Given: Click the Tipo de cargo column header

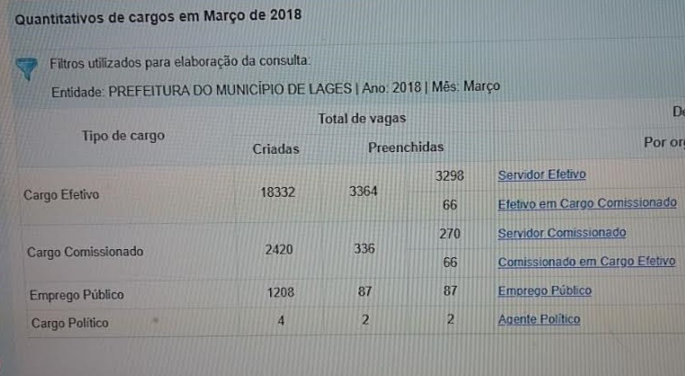Looking at the screenshot, I should point(123,136).
